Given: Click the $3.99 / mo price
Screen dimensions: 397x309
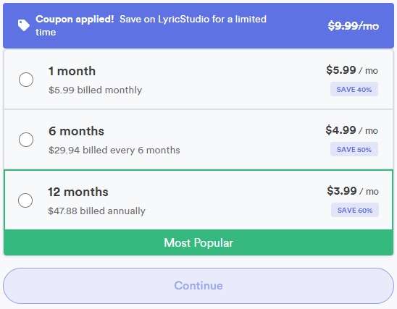Looking at the screenshot, I should click(353, 191).
